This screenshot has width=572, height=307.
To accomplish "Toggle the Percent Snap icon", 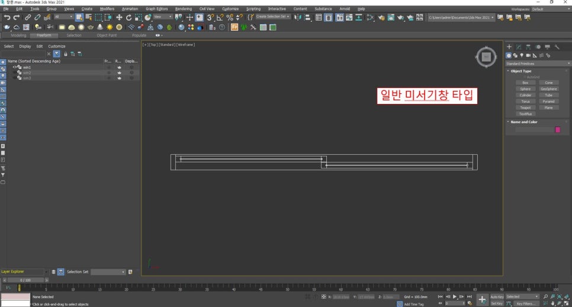I will tap(230, 17).
